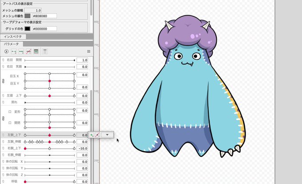Viewport: 302px width, 184px height.
Task: Click the メッシュの線色 gray color swatch
Action: pyautogui.click(x=28, y=16)
